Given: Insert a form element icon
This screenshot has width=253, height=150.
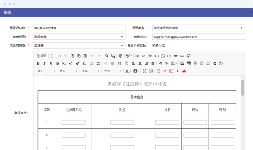Looking at the screenshot, I should pos(137,56).
